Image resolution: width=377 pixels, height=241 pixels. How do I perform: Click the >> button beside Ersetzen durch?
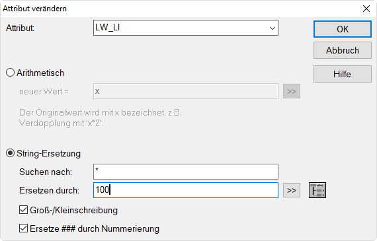[x=292, y=190]
